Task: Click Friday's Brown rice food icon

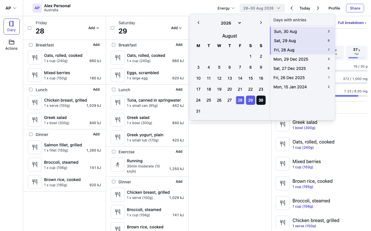Action: [x=35, y=182]
